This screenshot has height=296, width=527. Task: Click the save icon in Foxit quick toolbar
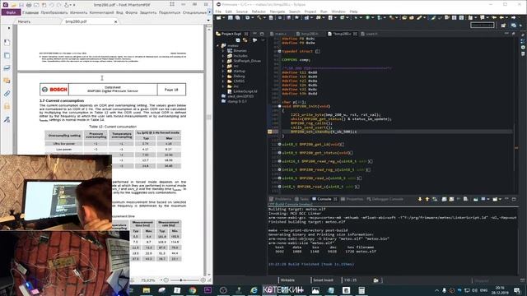click(21, 5)
